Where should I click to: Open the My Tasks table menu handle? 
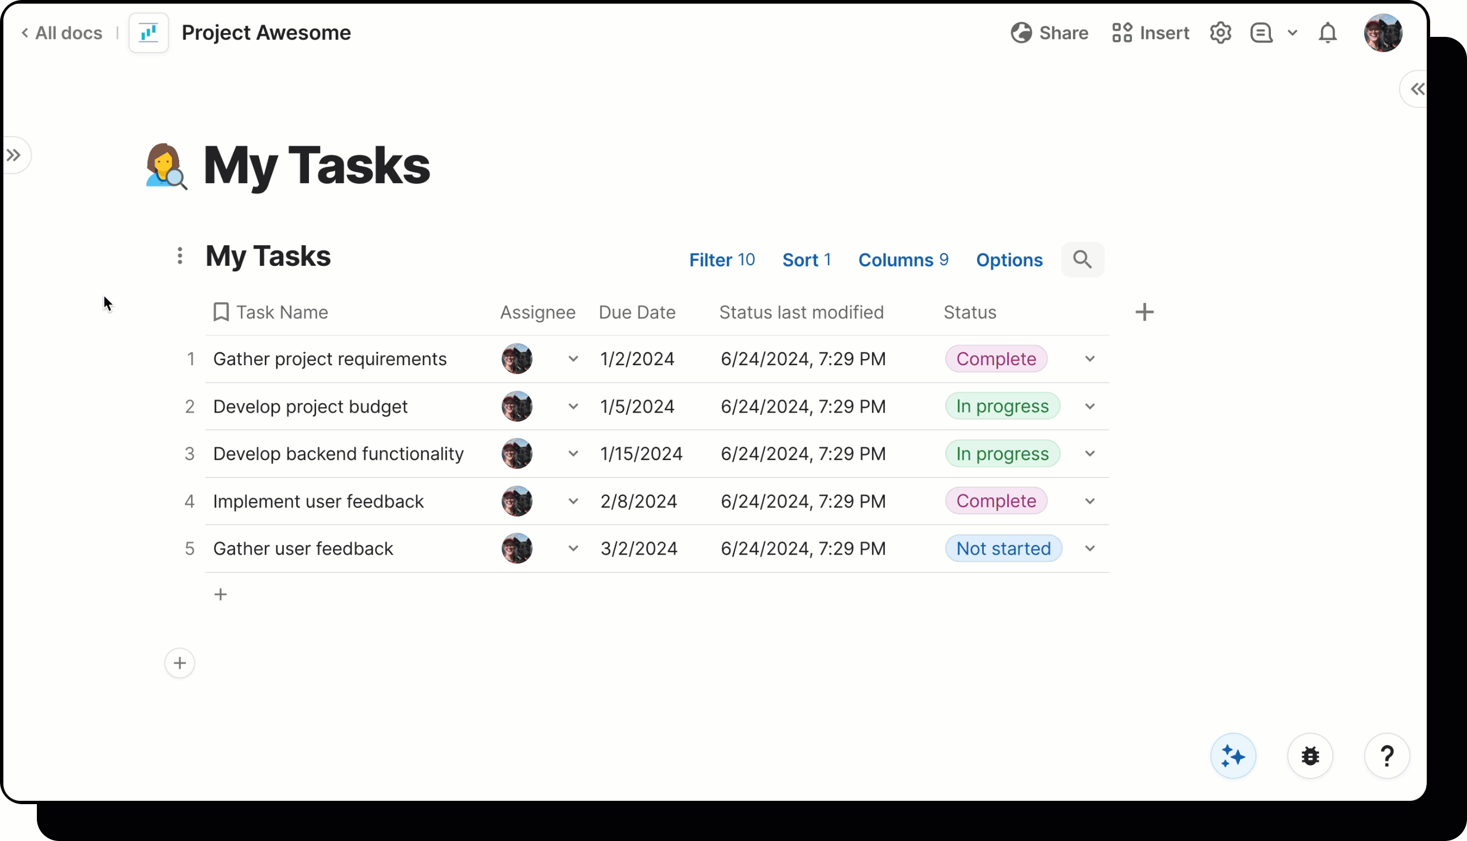pos(180,256)
